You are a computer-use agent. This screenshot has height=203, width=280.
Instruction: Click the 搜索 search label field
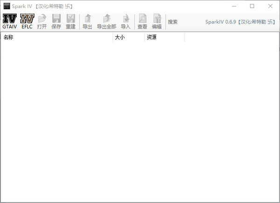click(x=173, y=22)
